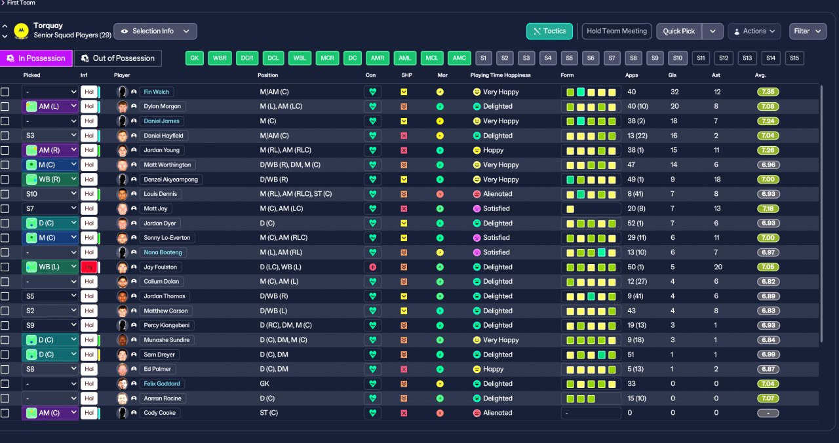Select the S15 substitute slot
Viewport: 839px width, 443px height.
tap(794, 58)
